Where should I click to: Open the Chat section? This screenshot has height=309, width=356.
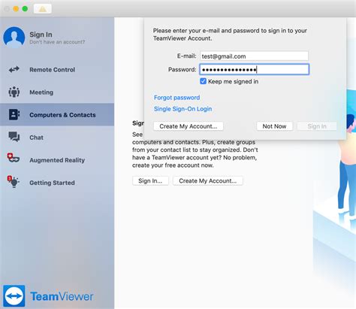click(x=57, y=137)
